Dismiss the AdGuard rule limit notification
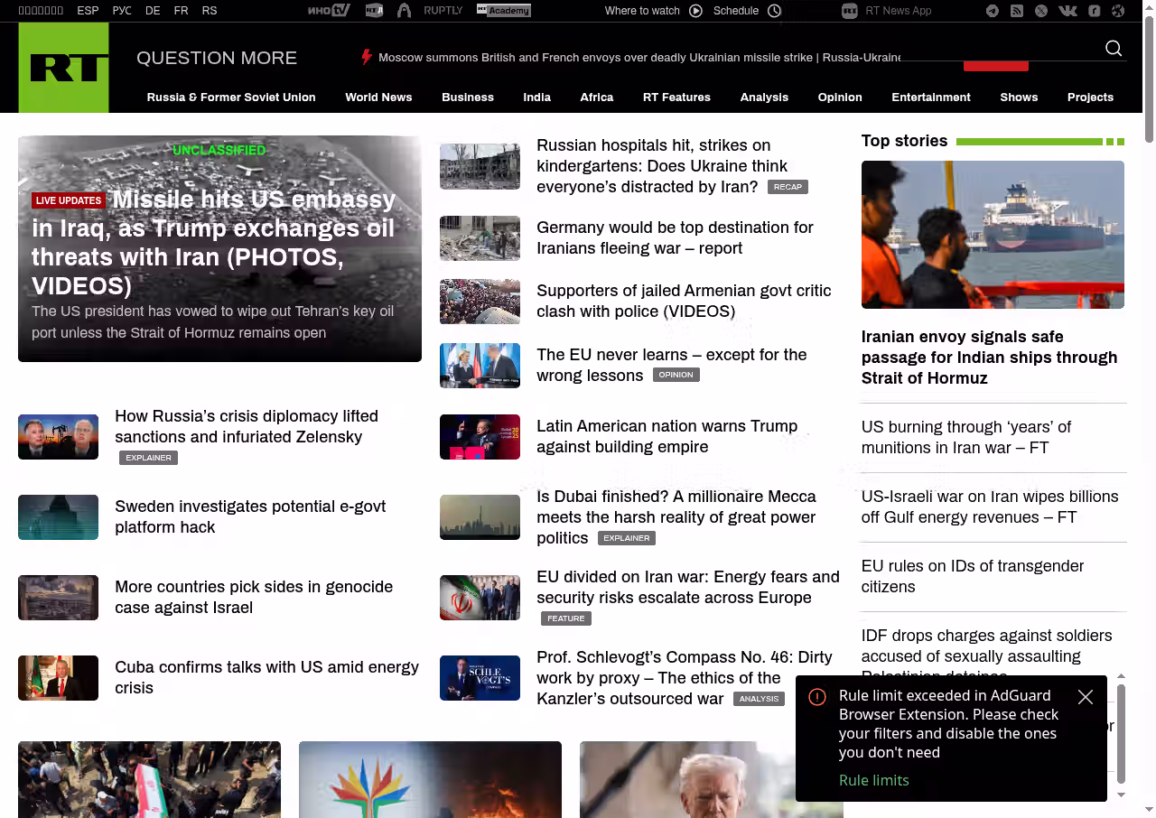The image size is (1156, 818). (x=1086, y=697)
